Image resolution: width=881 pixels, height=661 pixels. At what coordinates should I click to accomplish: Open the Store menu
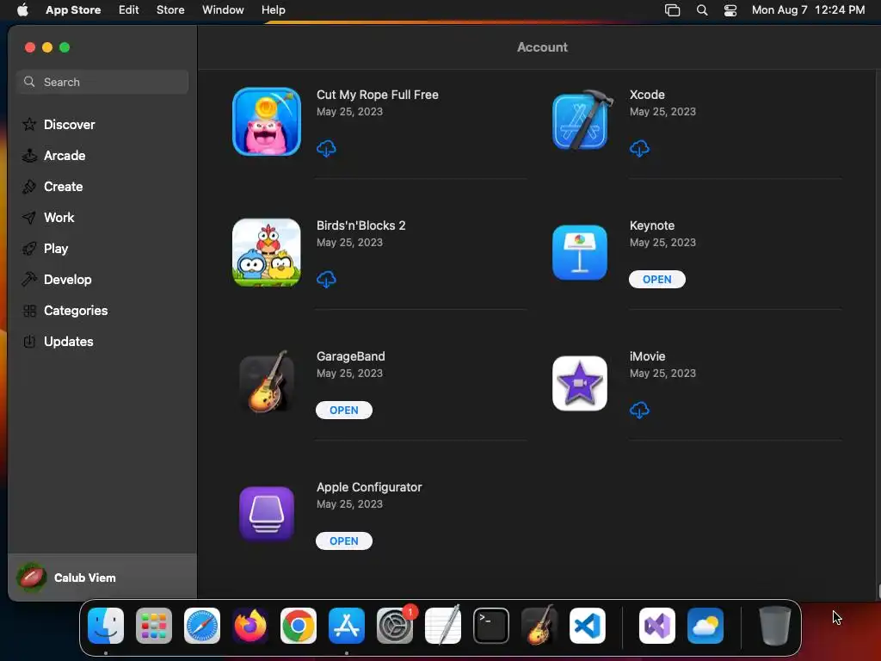pos(170,9)
